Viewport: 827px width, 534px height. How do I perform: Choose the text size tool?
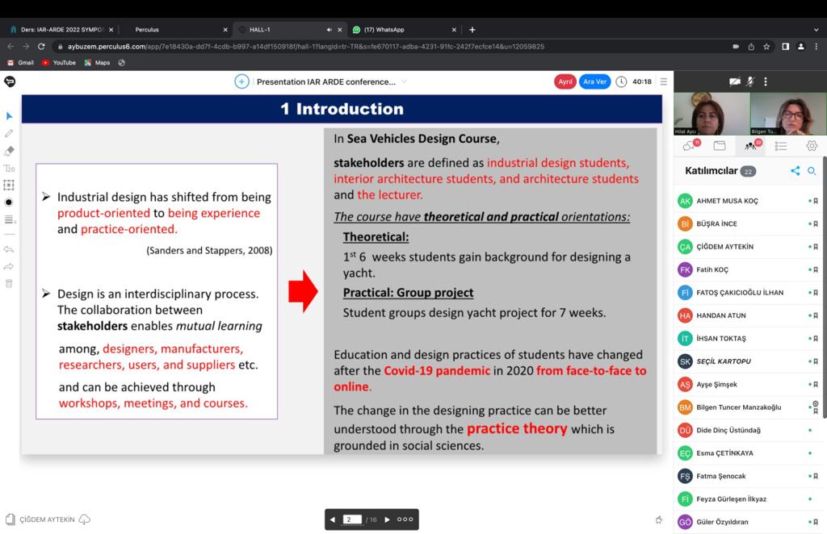click(x=9, y=169)
